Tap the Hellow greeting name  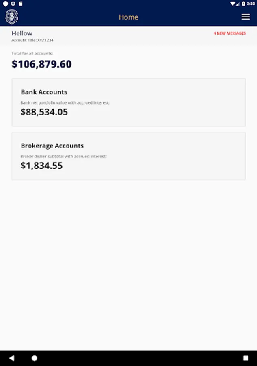[22, 33]
